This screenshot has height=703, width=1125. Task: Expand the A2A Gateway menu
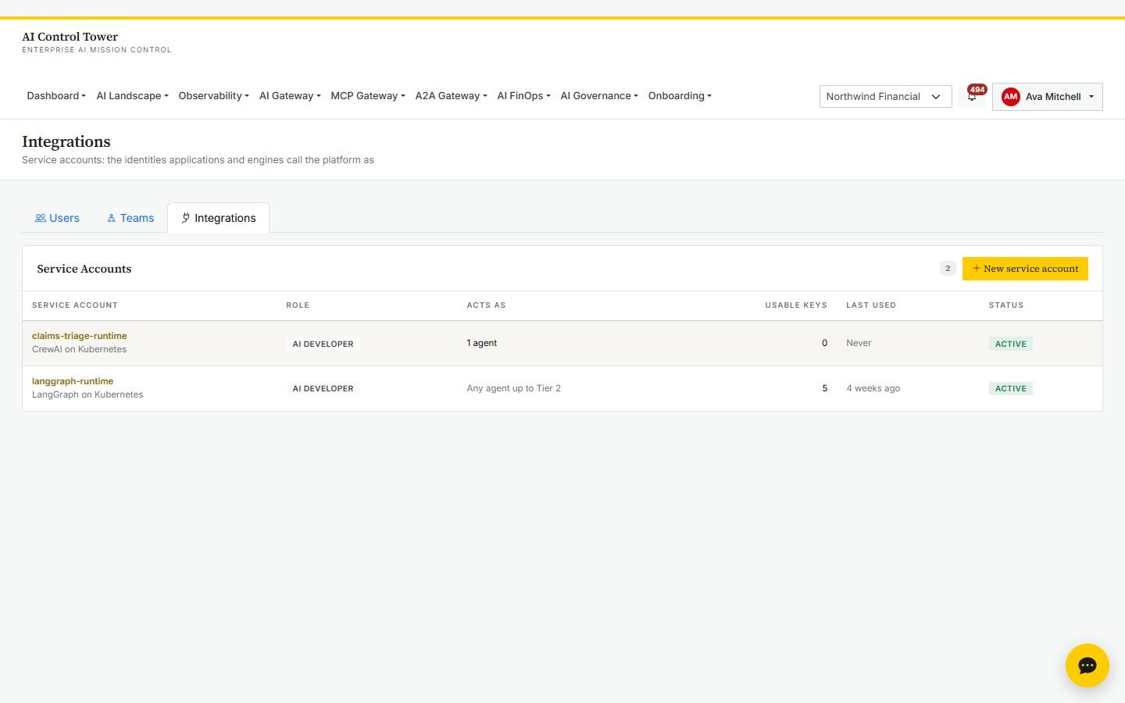pyautogui.click(x=451, y=96)
